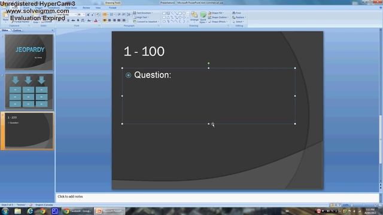Screen dimensions: 383x215
Task: Switch to the Insert ribbon tab
Action: 26,8
